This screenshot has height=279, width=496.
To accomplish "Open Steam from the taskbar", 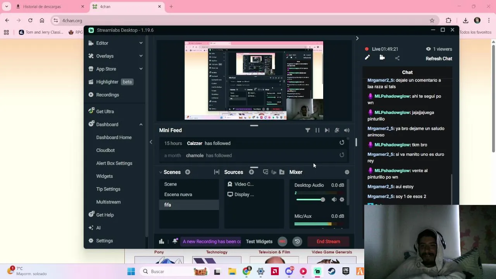I will pos(332,271).
